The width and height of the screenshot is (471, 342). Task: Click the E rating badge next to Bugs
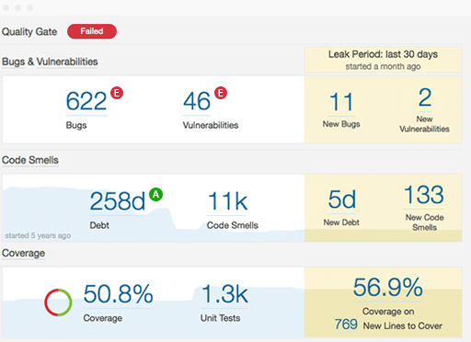click(x=117, y=93)
